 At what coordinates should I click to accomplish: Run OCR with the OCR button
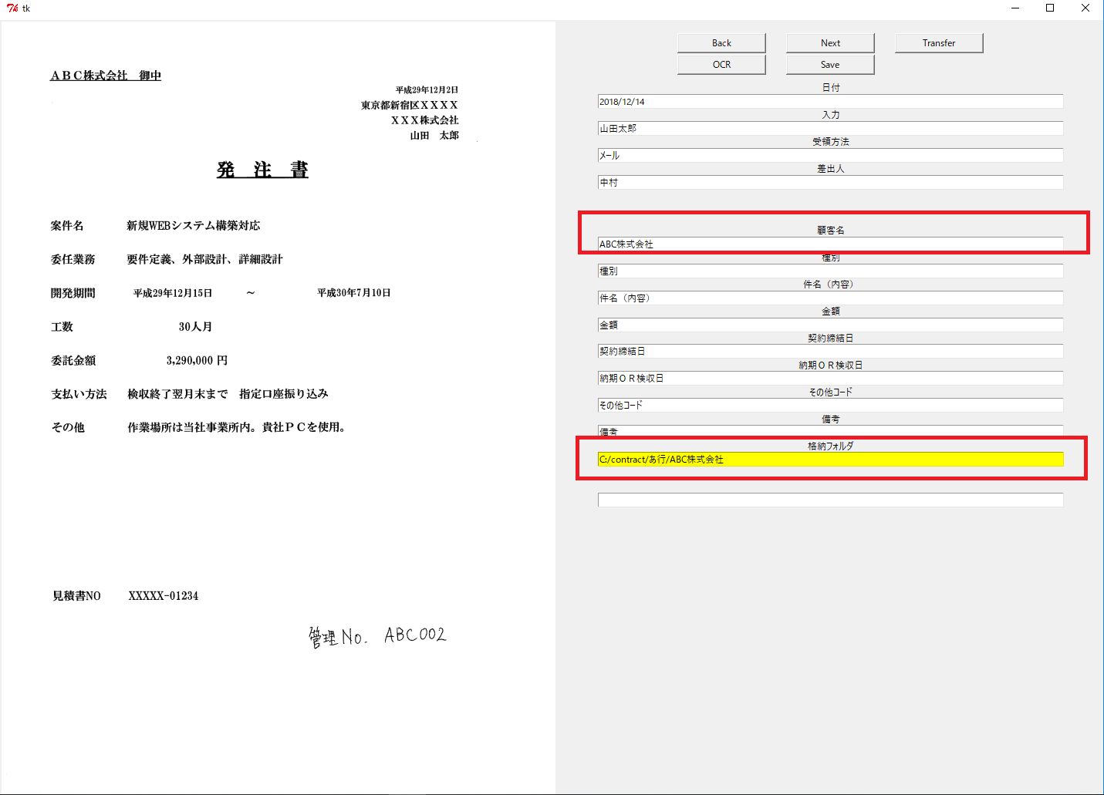click(721, 65)
